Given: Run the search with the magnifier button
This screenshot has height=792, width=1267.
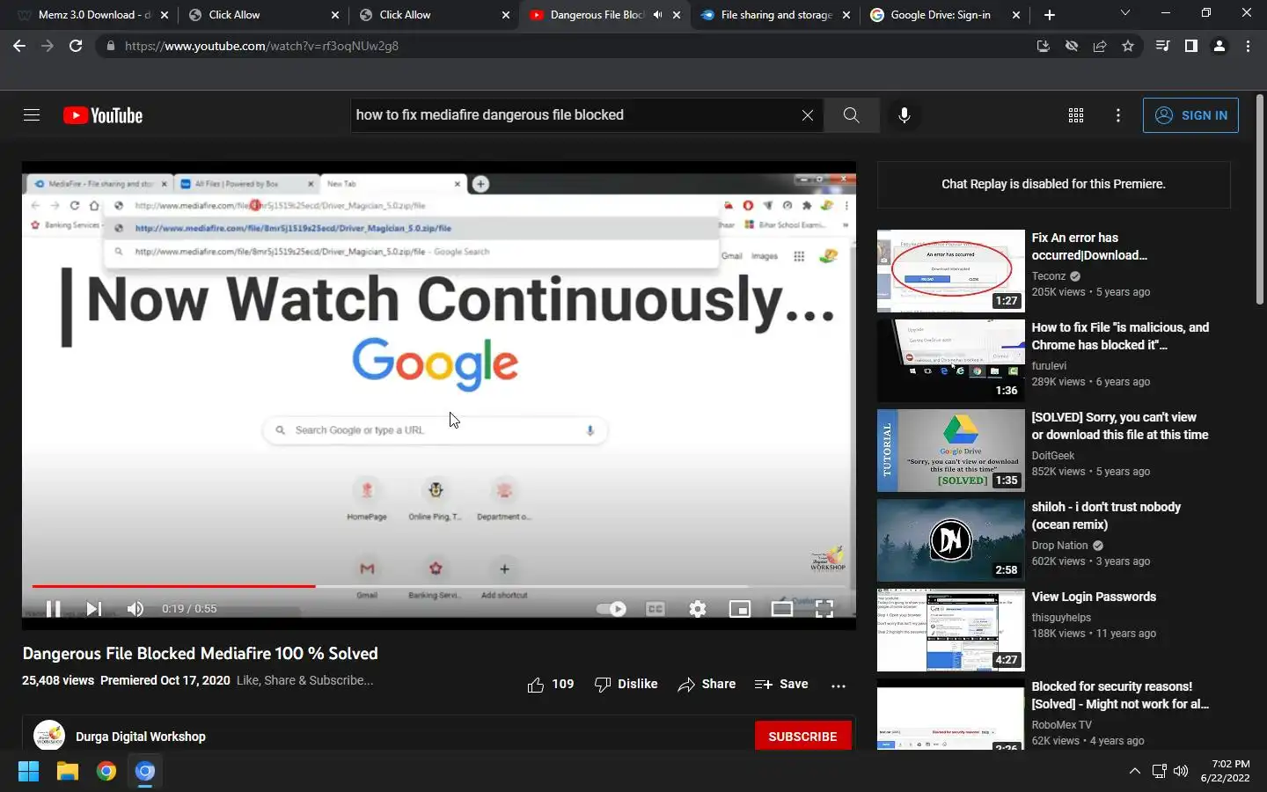Looking at the screenshot, I should tap(851, 115).
